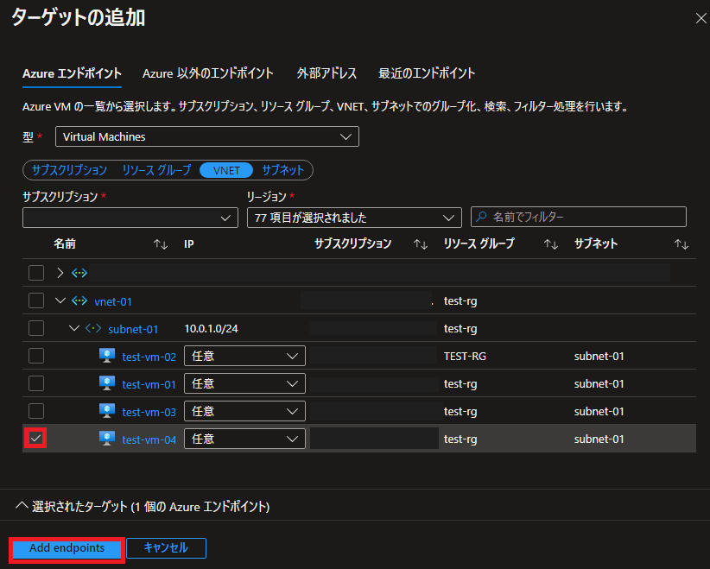Group by リソース グループ pill
This screenshot has width=710, height=569.
tap(156, 170)
